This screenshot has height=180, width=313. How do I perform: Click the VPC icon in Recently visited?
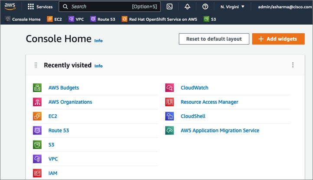(x=37, y=159)
